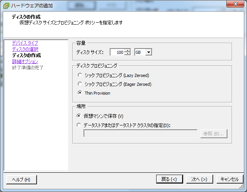Decrease disk size with down arrow

tap(128, 54)
